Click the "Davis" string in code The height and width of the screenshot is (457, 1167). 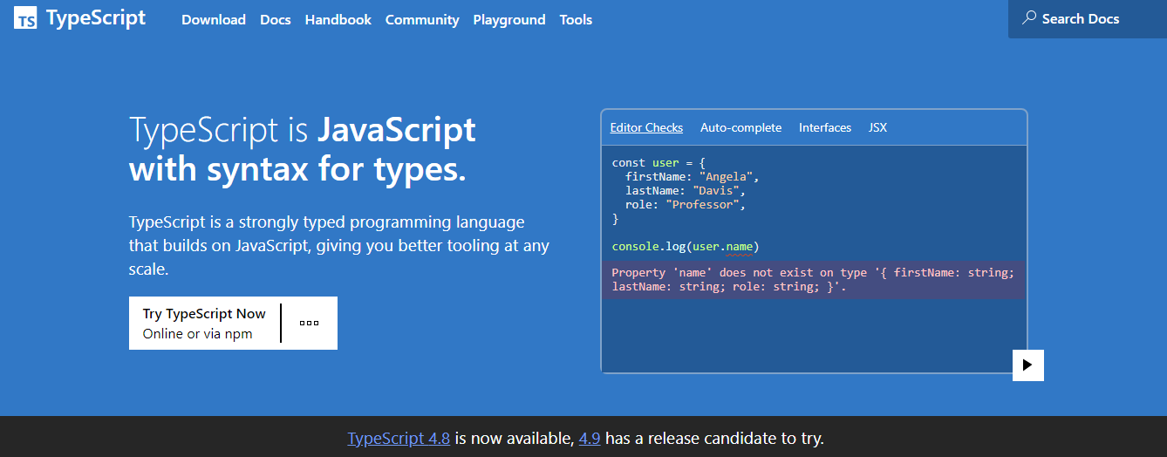pyautogui.click(x=719, y=190)
